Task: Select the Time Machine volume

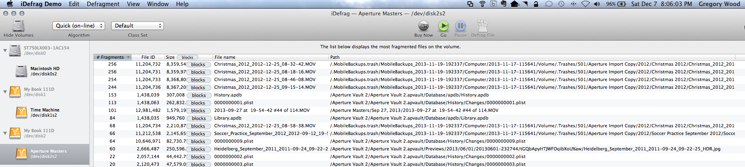Action: click(45, 113)
